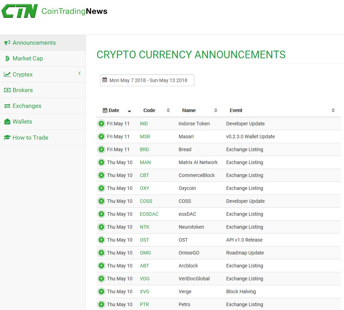Open the NTK code link
This screenshot has width=344, height=310.
pos(145,227)
